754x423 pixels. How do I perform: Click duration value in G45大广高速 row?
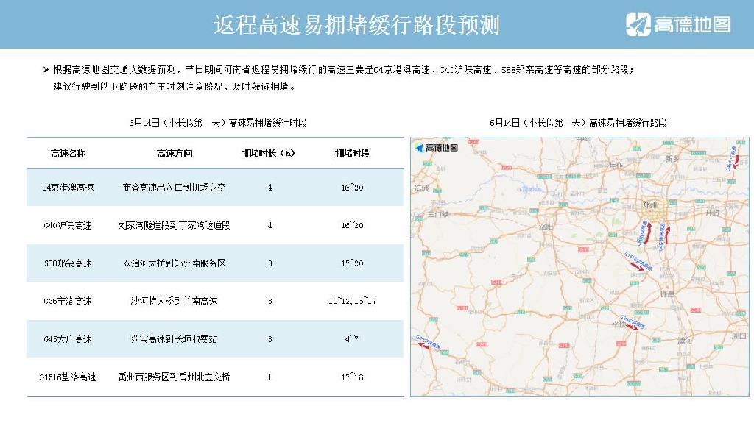pos(269,339)
